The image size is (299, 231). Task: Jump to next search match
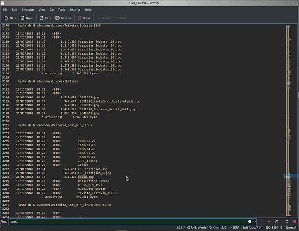click(262, 221)
